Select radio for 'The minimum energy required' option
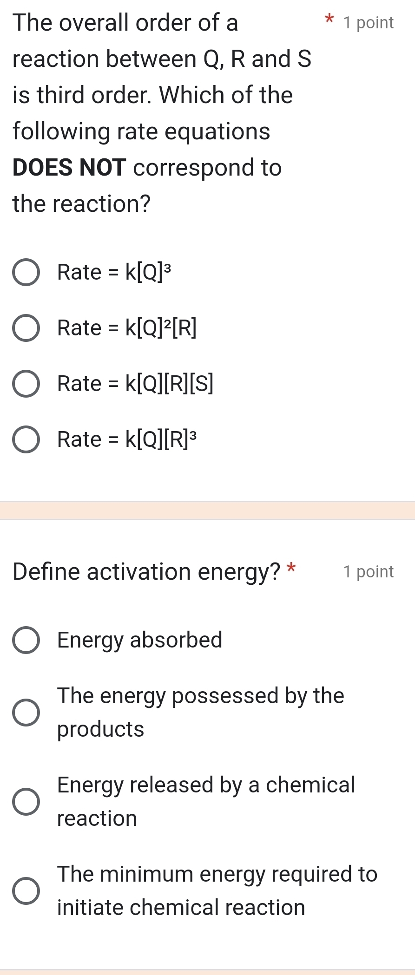The height and width of the screenshot is (975, 415). (x=26, y=890)
